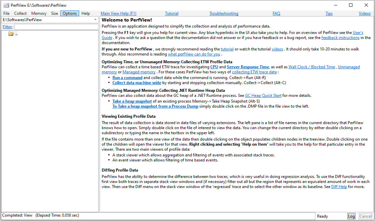Open the Help menu

pyautogui.click(x=86, y=13)
